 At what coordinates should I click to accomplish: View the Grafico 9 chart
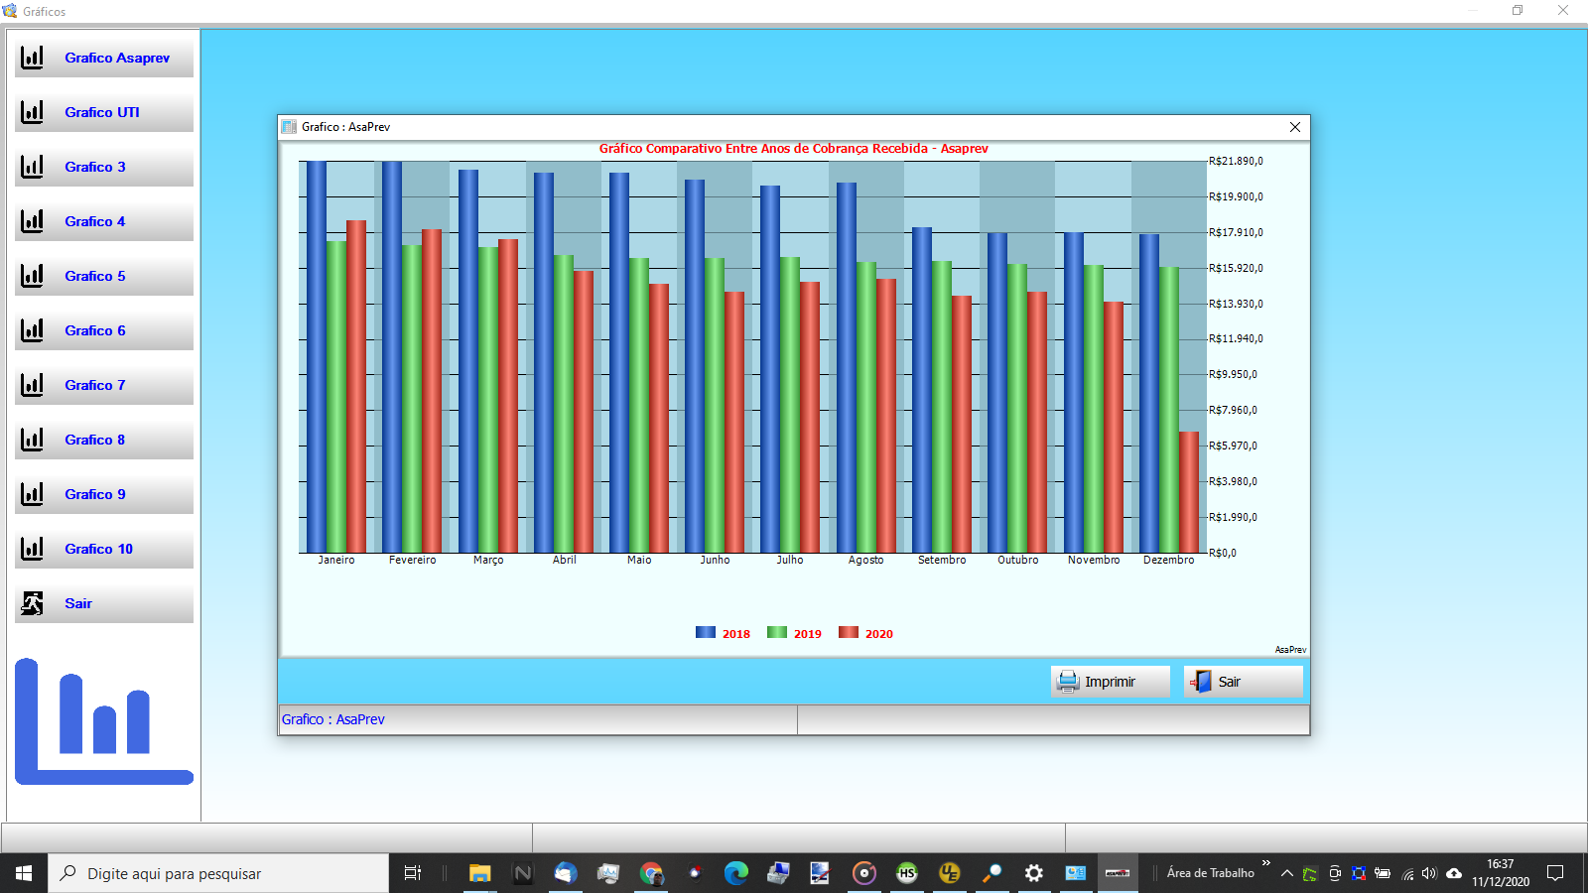[104, 494]
